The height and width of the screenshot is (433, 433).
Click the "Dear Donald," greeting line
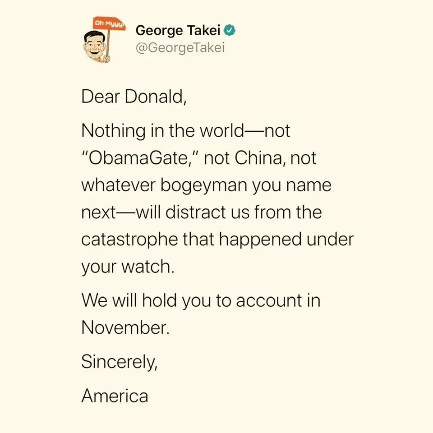click(134, 97)
